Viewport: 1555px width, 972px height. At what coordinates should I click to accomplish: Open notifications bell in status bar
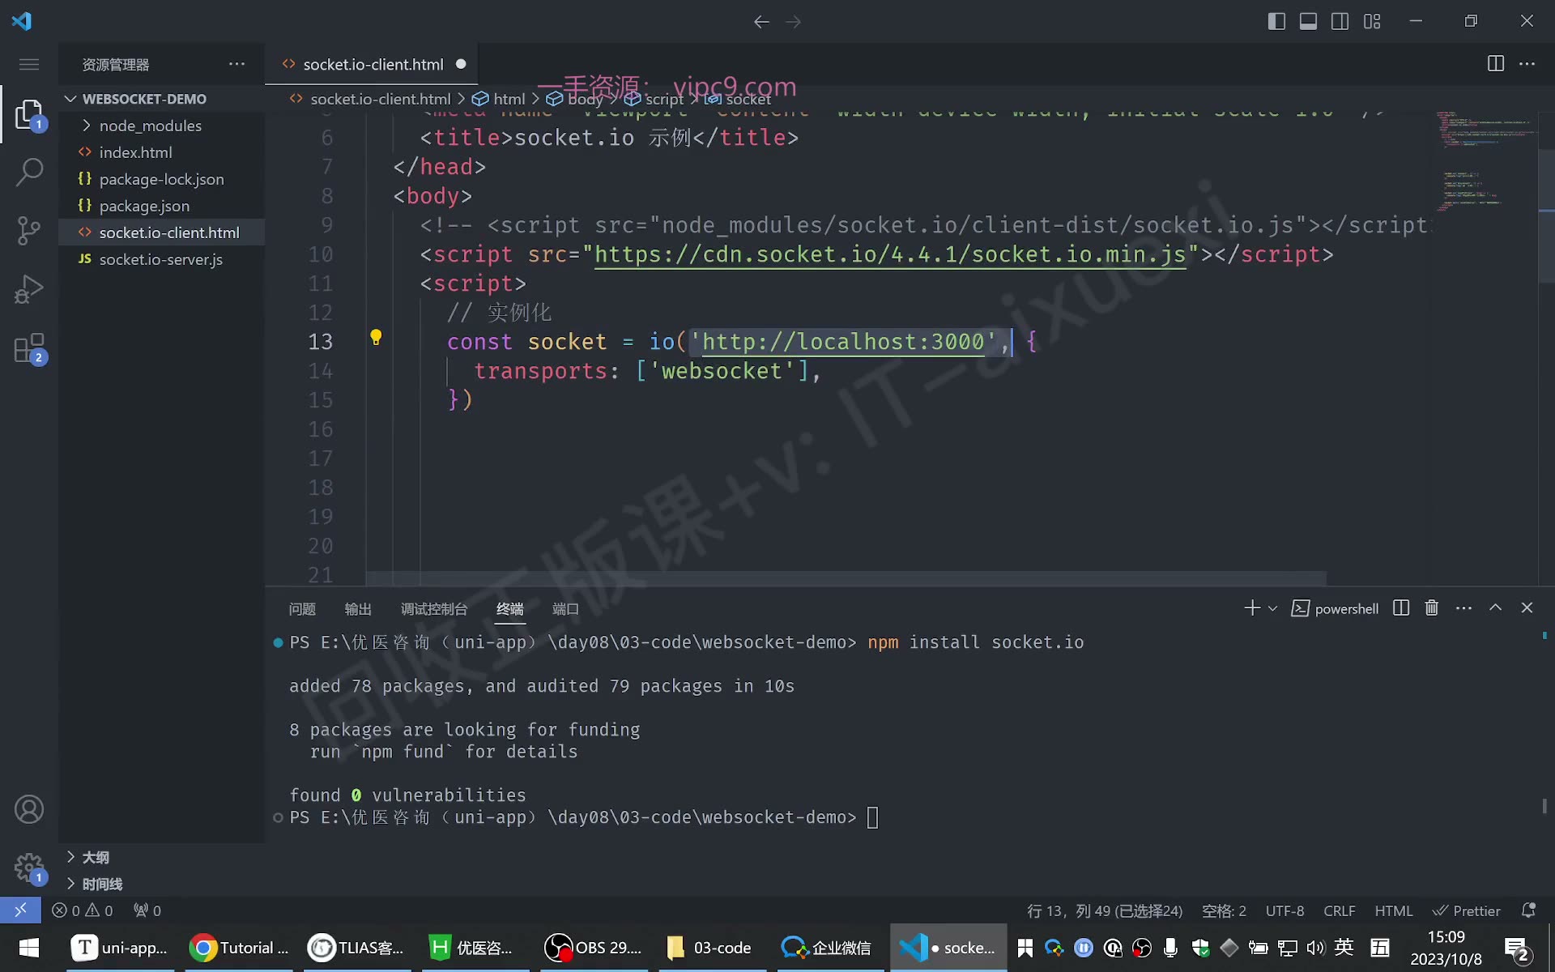pos(1528,910)
